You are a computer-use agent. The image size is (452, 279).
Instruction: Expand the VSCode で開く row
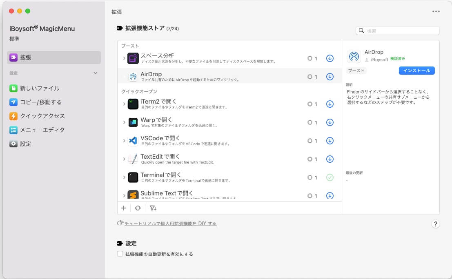point(124,140)
